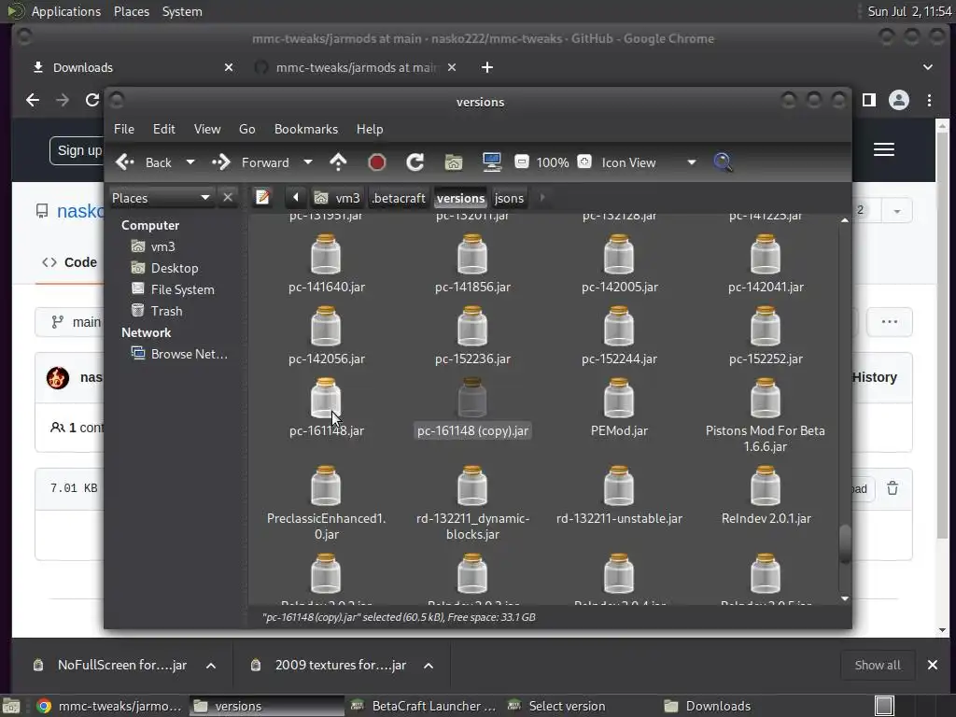Select PreclassicEnhanced1.0.jar file

pyautogui.click(x=326, y=503)
